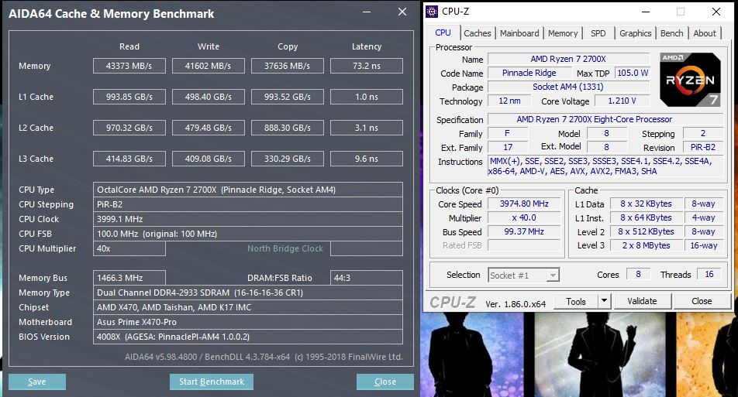Click the Close button in CPU-Z
The height and width of the screenshot is (397, 738).
(x=702, y=301)
